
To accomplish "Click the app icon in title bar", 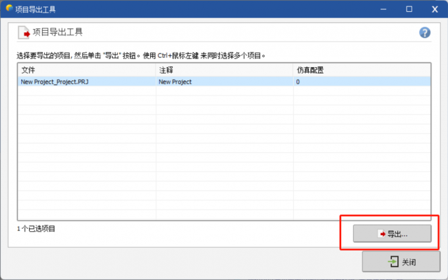I will pos(9,9).
